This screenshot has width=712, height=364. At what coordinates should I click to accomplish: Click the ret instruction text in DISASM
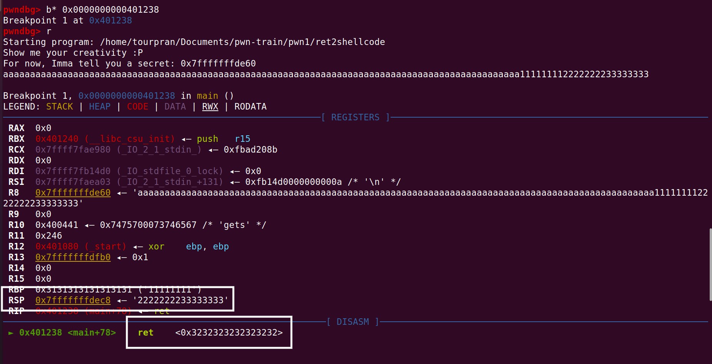point(146,332)
